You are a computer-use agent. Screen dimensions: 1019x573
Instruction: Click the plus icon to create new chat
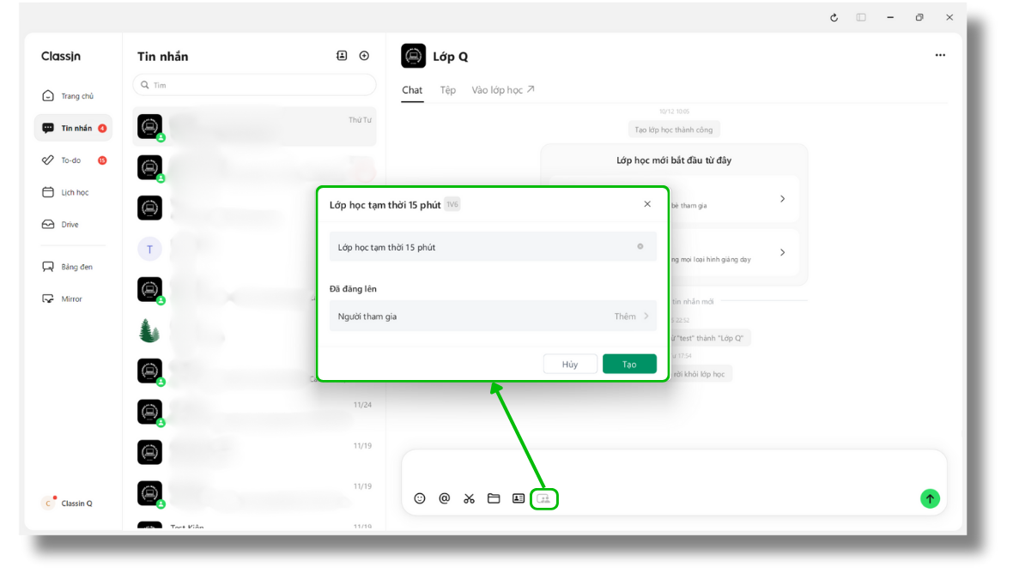coord(364,56)
